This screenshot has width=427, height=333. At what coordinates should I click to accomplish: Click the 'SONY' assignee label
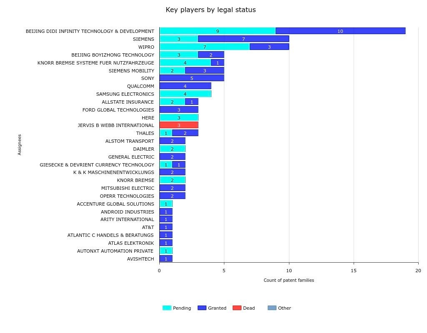pyautogui.click(x=148, y=78)
